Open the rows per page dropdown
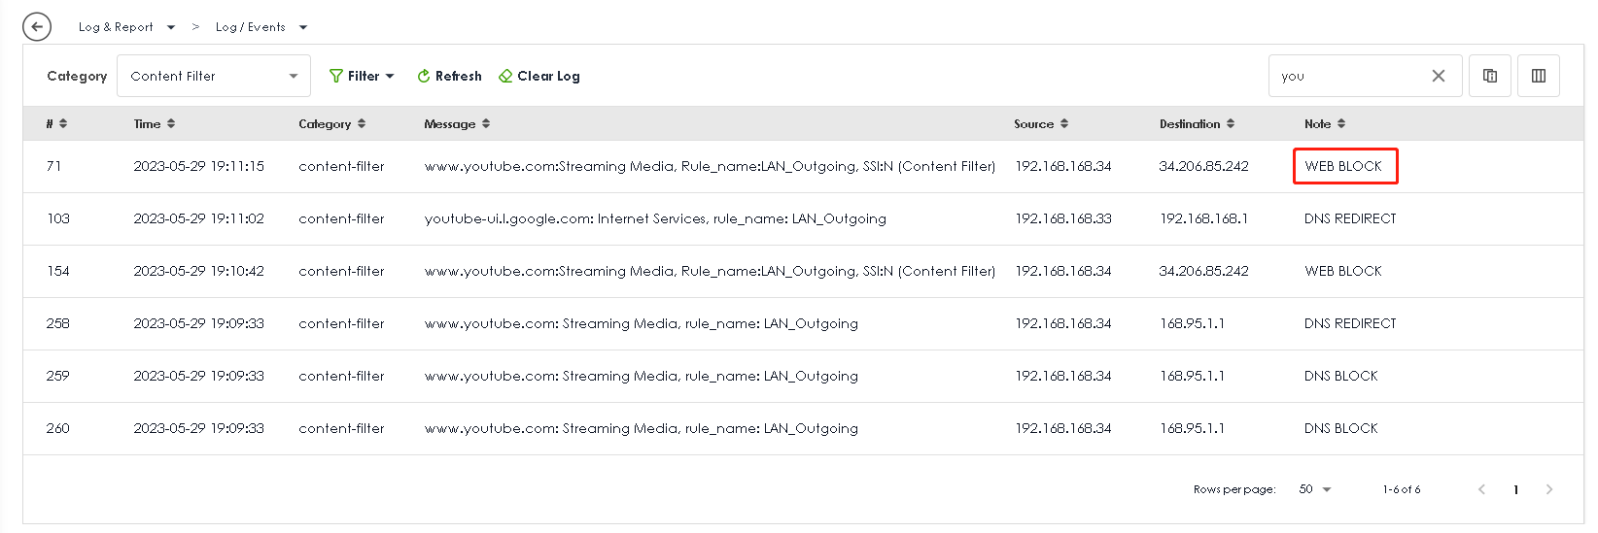 point(1315,489)
